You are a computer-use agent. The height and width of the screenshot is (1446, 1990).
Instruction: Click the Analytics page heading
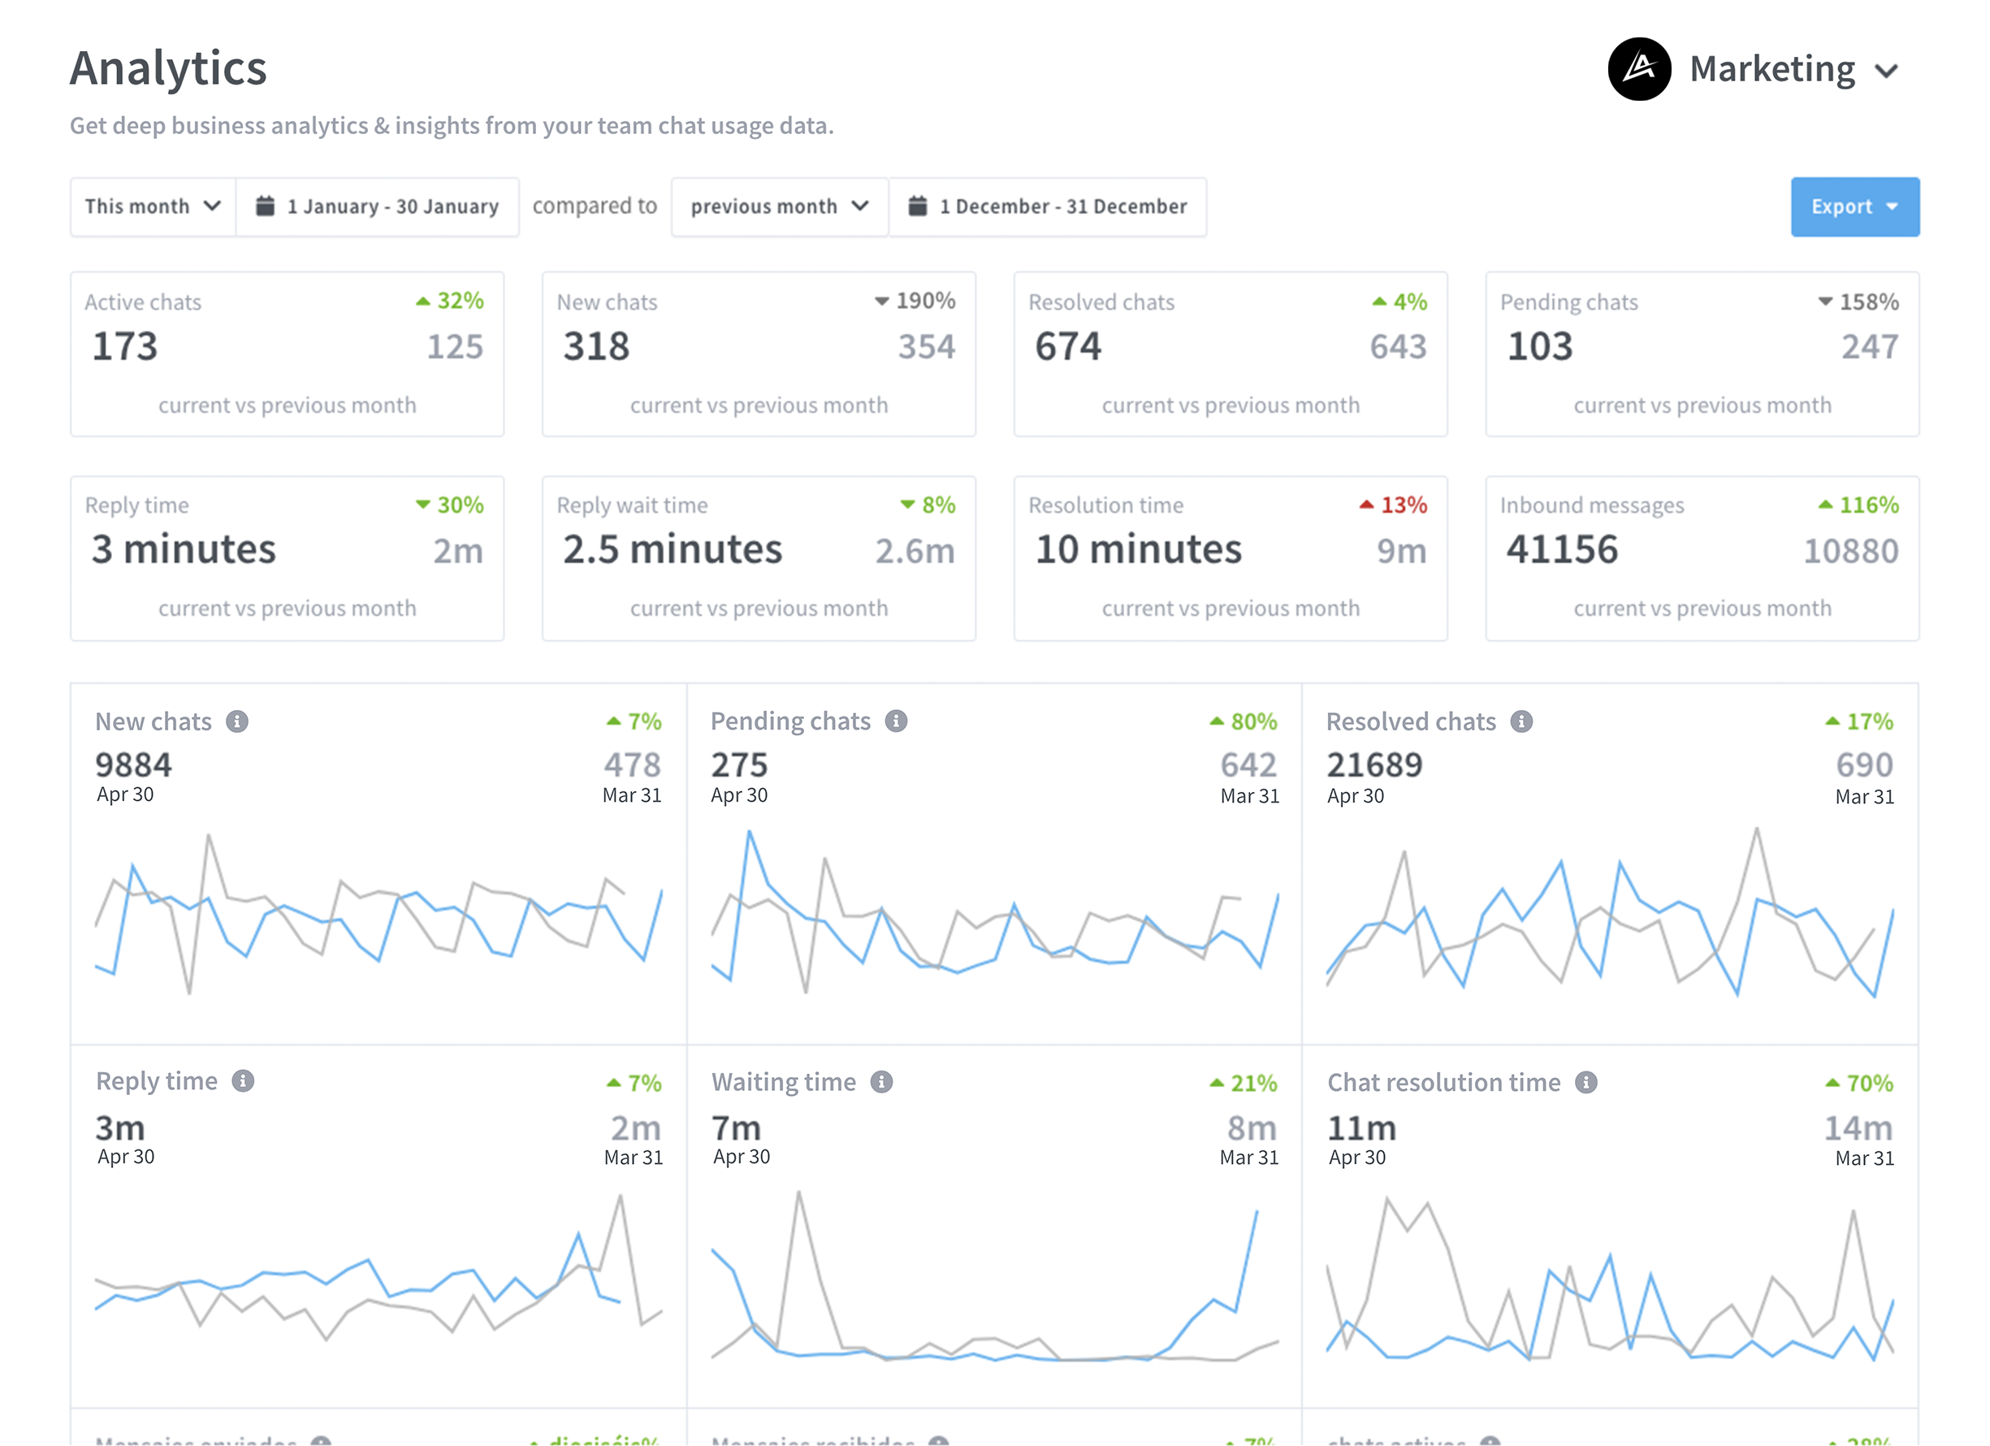[168, 68]
